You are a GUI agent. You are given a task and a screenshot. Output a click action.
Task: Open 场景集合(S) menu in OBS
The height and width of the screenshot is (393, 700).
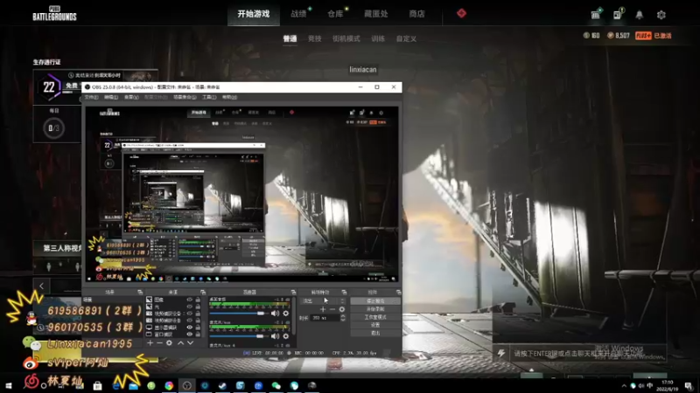point(185,97)
